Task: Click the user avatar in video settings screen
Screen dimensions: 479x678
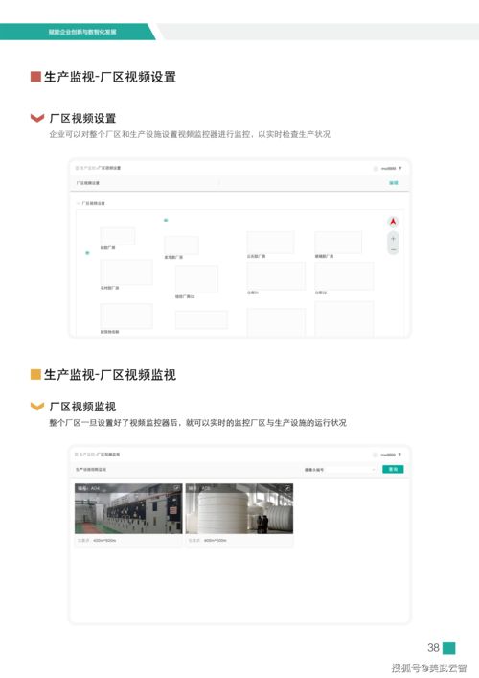Action: click(x=376, y=168)
